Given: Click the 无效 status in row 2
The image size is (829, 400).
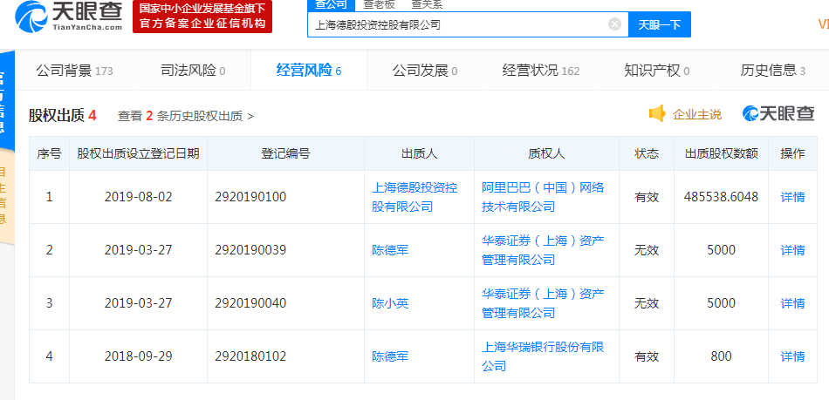Looking at the screenshot, I should [647, 250].
